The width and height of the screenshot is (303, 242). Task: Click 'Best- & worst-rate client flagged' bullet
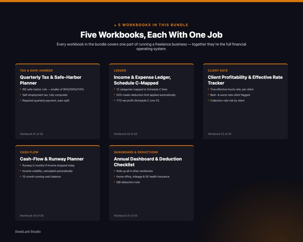[230, 95]
